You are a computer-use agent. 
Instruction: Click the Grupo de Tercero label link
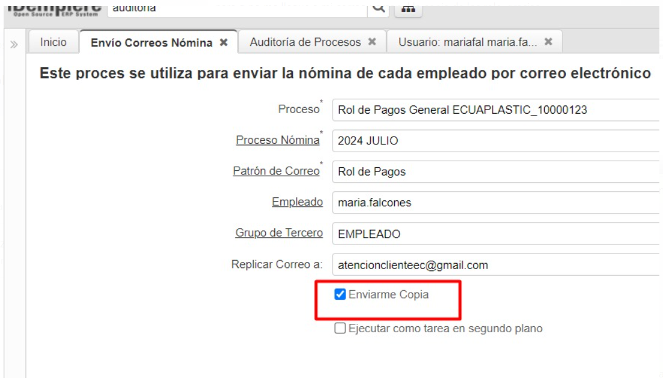pos(278,233)
